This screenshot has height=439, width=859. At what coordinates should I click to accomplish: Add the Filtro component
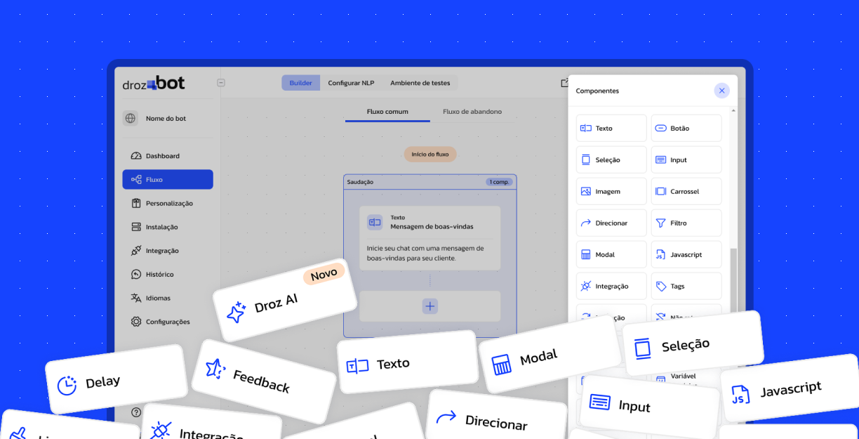(x=686, y=223)
